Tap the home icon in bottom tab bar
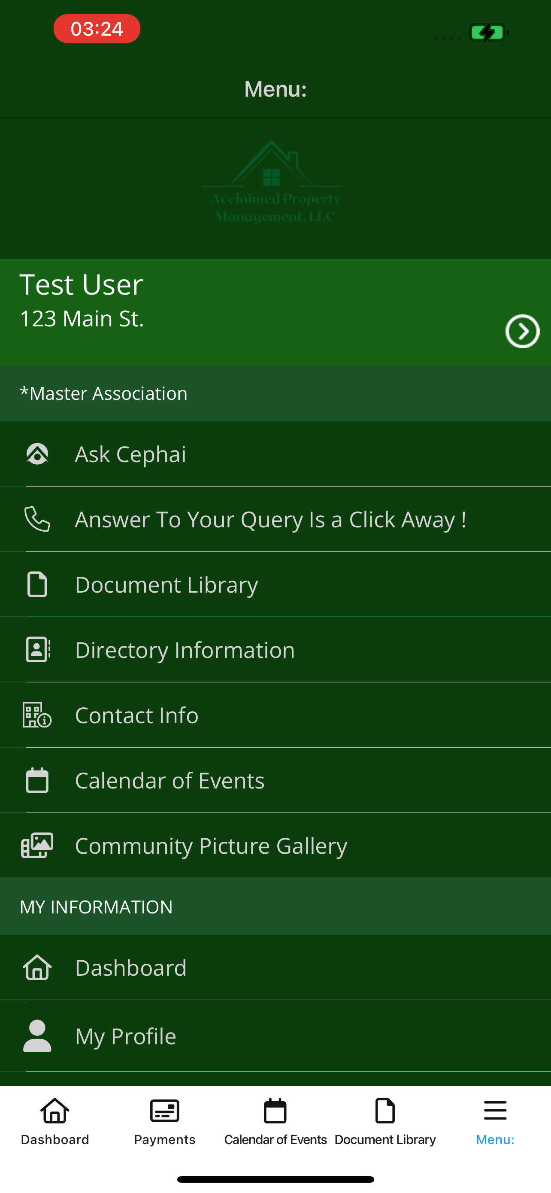This screenshot has width=551, height=1193. tap(54, 1111)
